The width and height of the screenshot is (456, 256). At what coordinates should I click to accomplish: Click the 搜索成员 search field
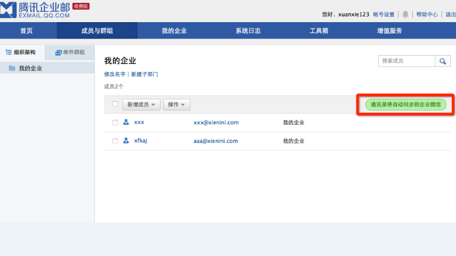(407, 61)
